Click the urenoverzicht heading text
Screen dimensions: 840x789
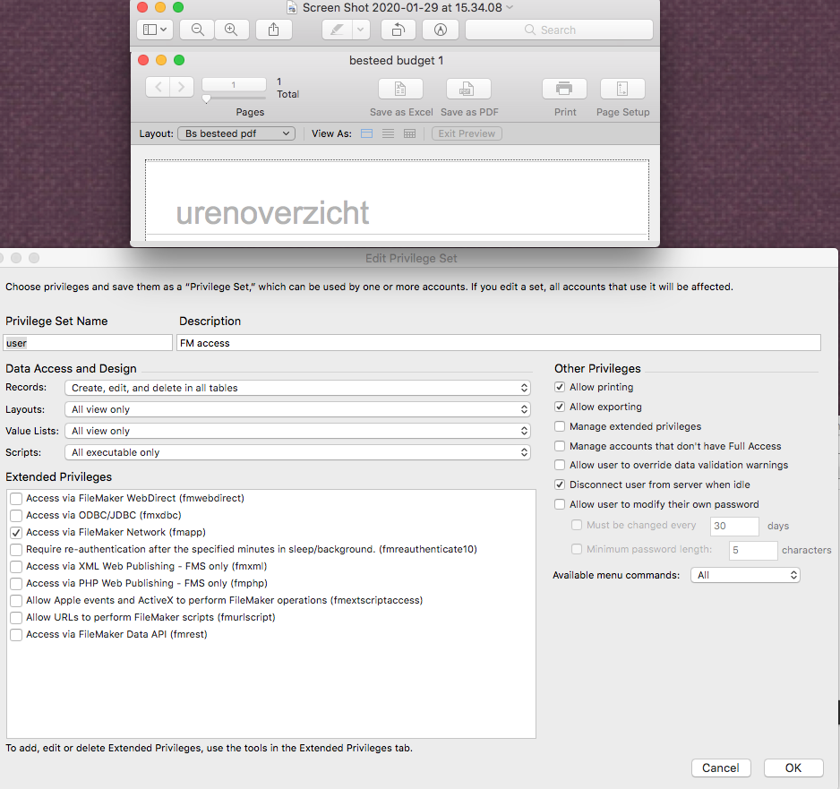pos(272,212)
